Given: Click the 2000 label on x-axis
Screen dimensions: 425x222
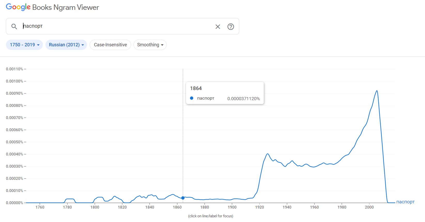Looking at the screenshot, I should 369,207.
